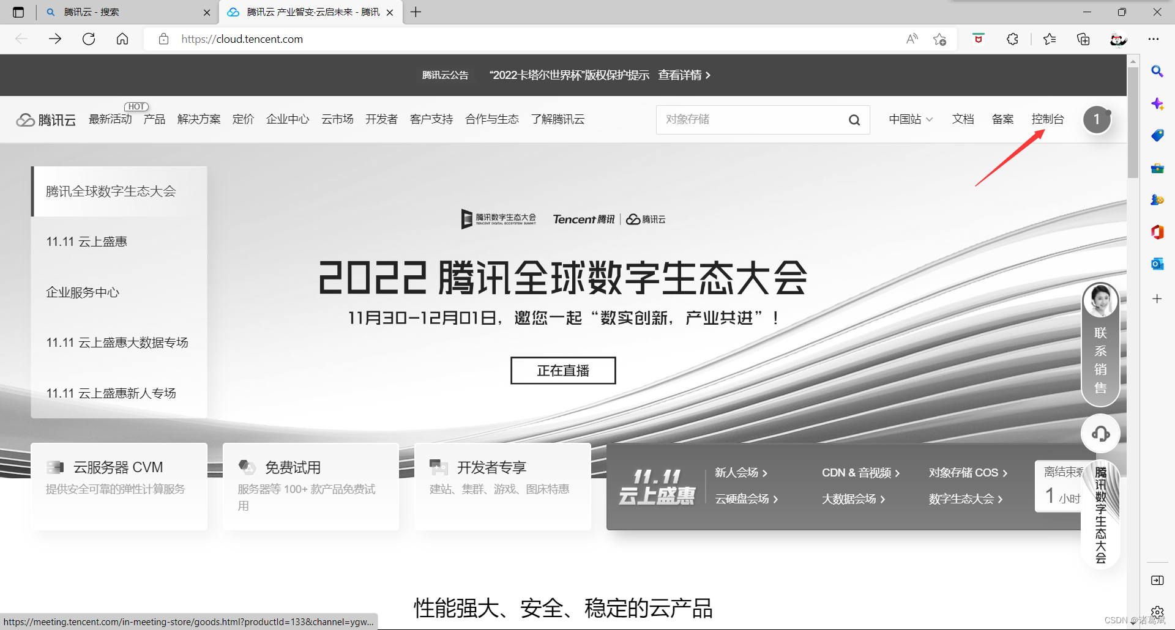
Task: Click the 对象存储 COS link
Action: (x=968, y=473)
